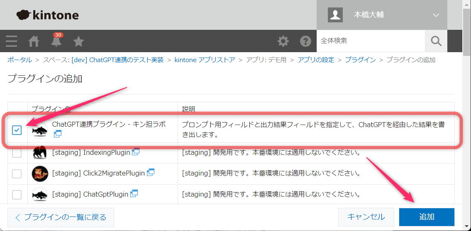Click the [staging] Click2MigratePlugin name
Viewport: 471px width, 231px height.
click(x=98, y=173)
